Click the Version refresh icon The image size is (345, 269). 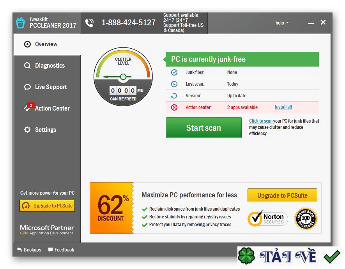click(174, 96)
